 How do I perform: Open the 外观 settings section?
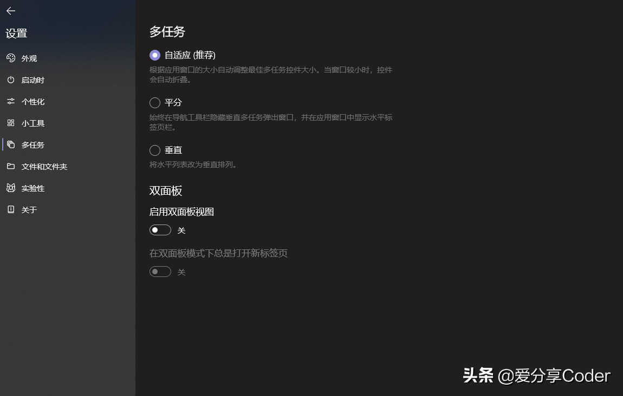tap(29, 58)
